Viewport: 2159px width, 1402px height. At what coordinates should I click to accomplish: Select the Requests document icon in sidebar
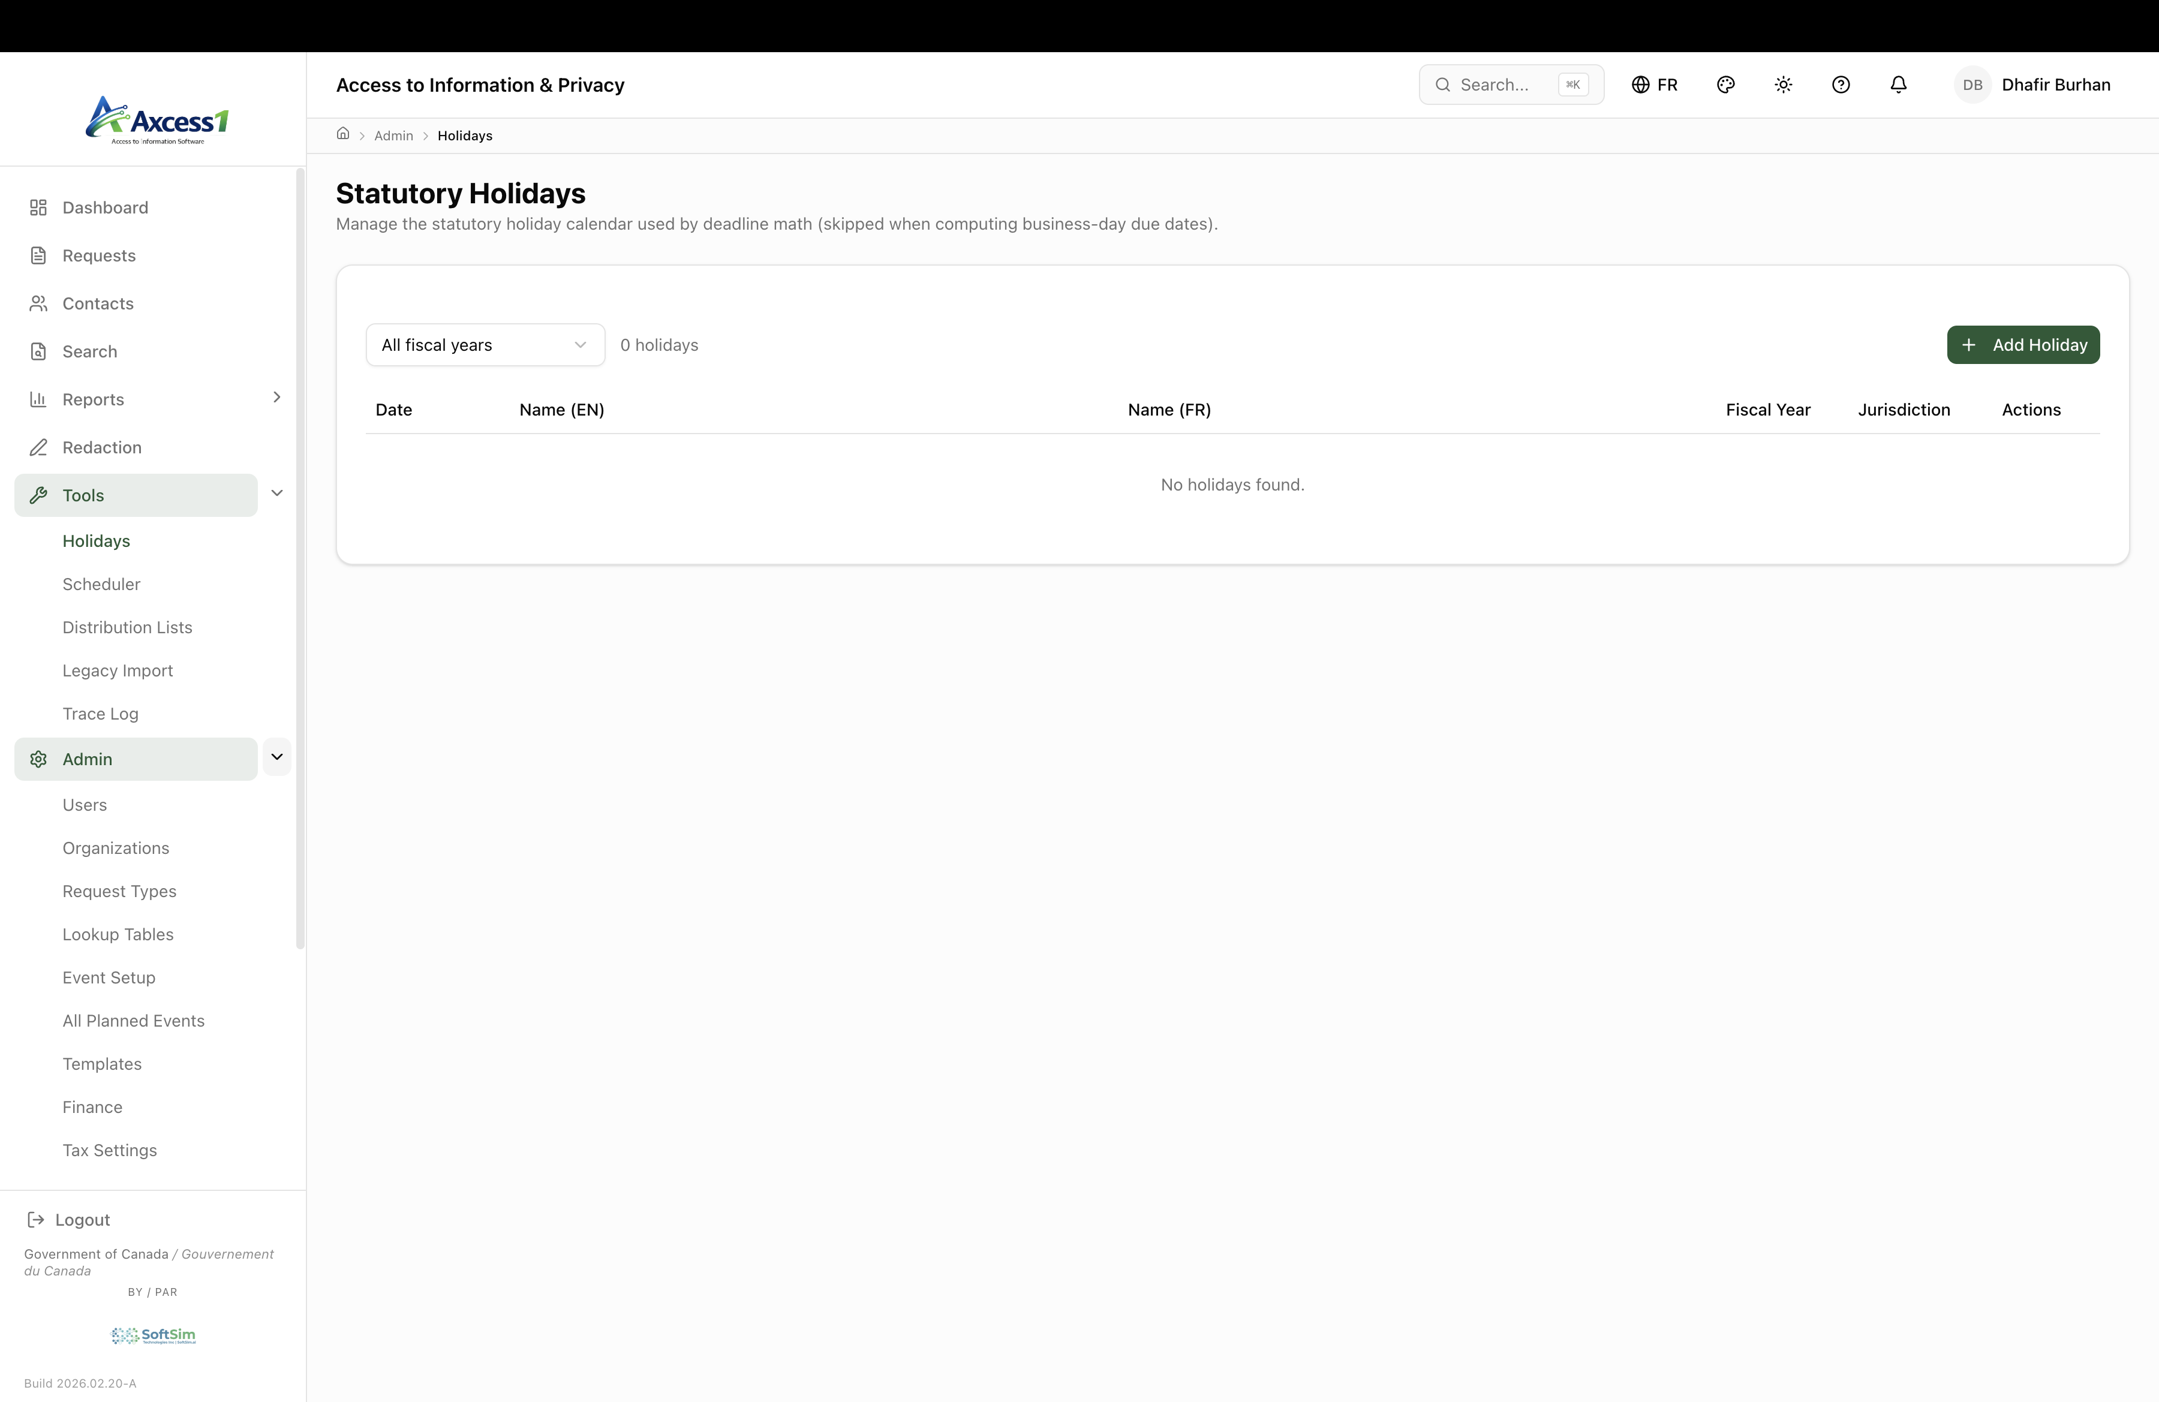click(39, 255)
